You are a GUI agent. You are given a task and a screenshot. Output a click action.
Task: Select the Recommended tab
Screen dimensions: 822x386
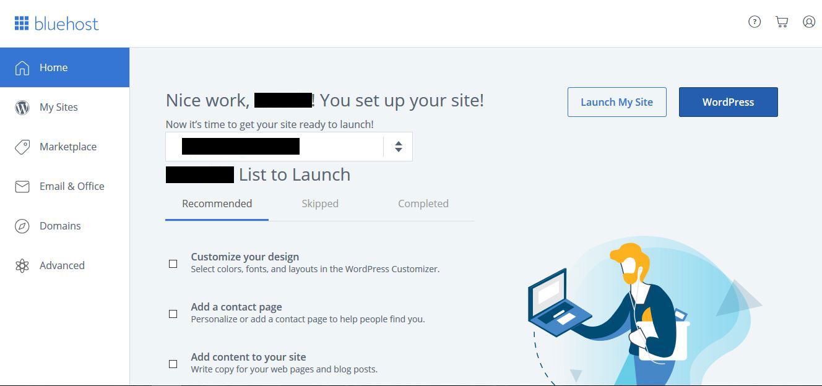217,203
